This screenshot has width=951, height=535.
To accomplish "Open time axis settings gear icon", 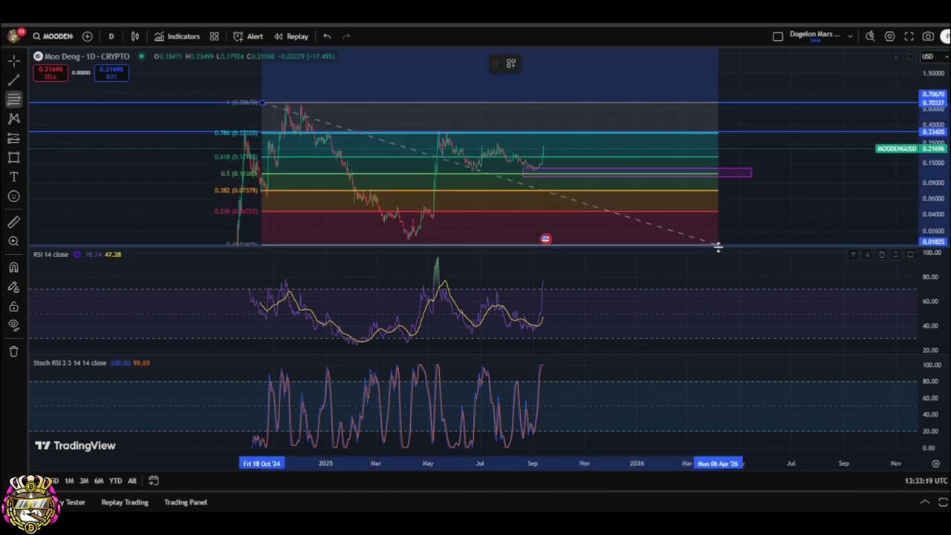I will 935,464.
